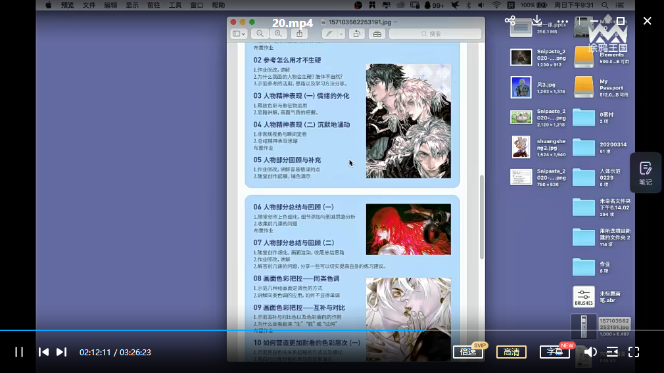
Task: Zoom out in Preview toolbar
Action: [x=260, y=34]
